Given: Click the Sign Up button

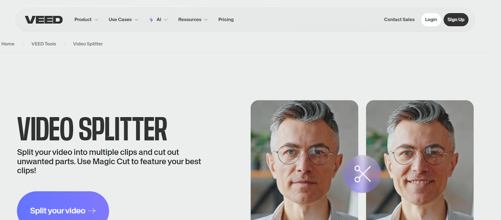Looking at the screenshot, I should pos(456,20).
